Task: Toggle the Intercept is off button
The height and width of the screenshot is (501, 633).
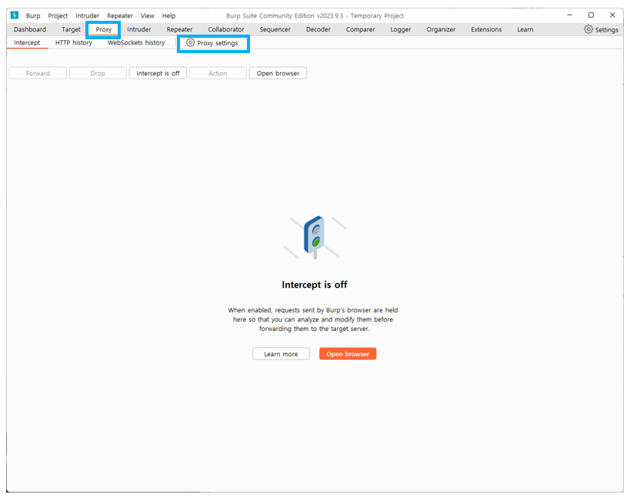Action: tap(158, 73)
